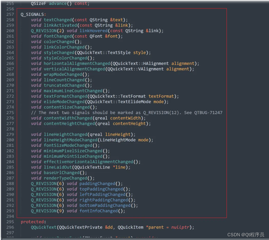
Task: Click the QSizeF advance() const declaration
Action: 60,3
